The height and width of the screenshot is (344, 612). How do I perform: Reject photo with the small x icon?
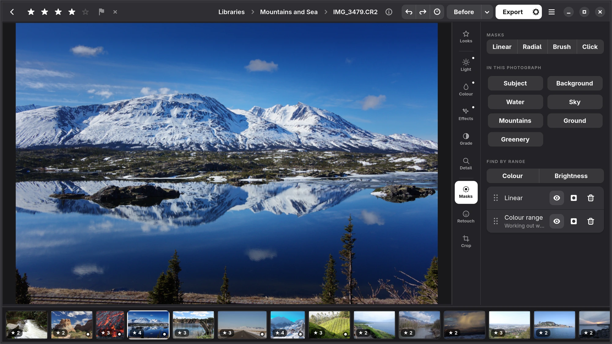[115, 12]
